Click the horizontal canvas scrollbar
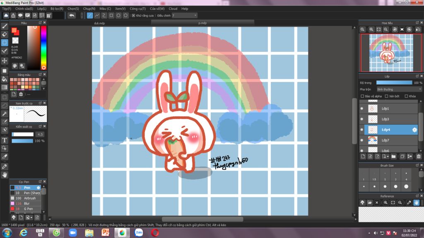 tap(202, 219)
